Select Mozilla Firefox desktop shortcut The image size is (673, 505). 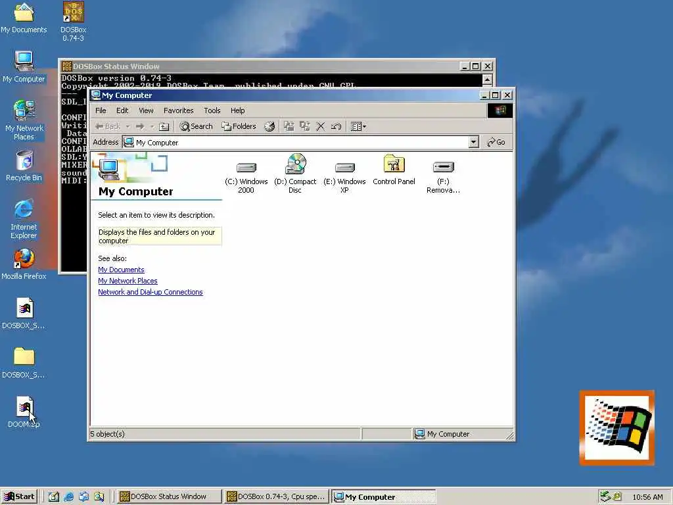[24, 264]
